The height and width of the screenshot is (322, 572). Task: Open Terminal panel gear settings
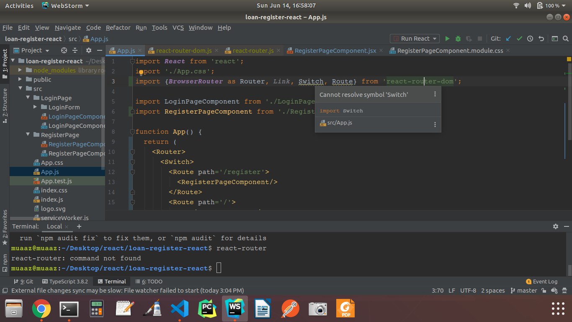(x=556, y=226)
